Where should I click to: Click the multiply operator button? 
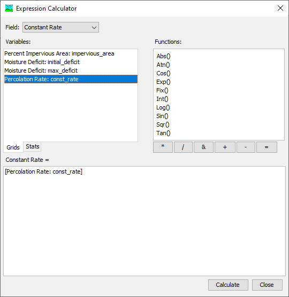[163, 147]
